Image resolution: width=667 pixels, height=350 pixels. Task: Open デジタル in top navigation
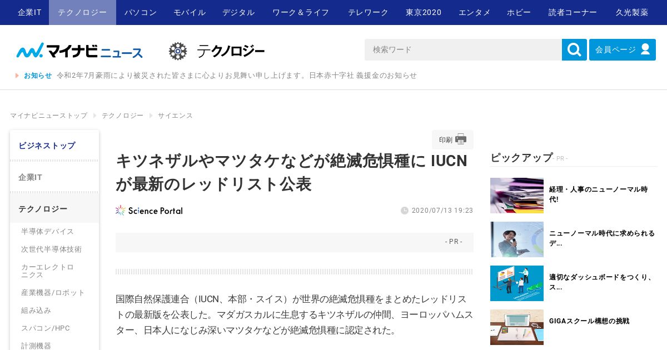click(238, 12)
